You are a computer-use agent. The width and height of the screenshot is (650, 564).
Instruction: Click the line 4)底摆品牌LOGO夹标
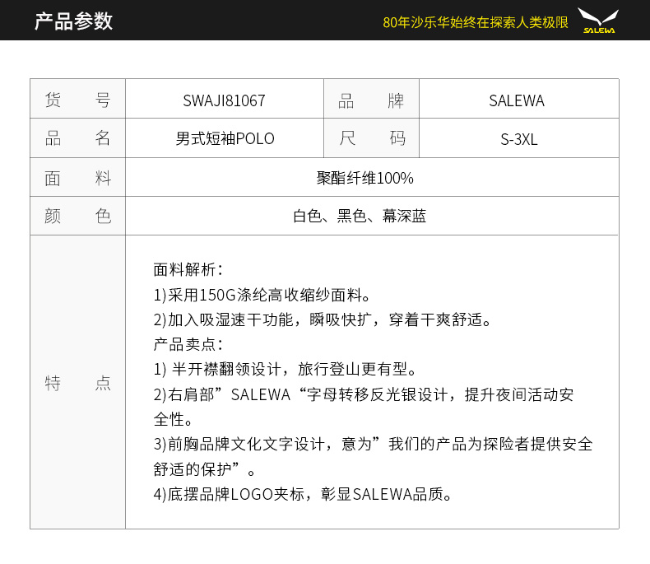[303, 494]
